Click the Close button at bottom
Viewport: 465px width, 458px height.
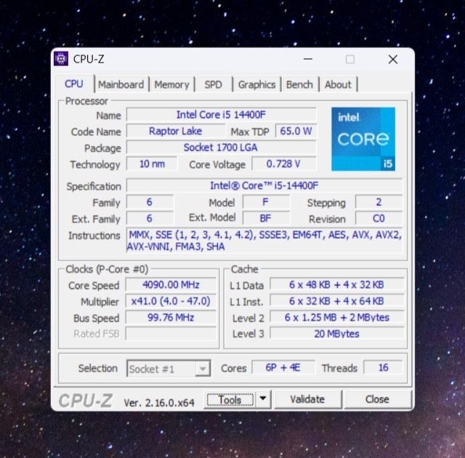[x=377, y=399]
